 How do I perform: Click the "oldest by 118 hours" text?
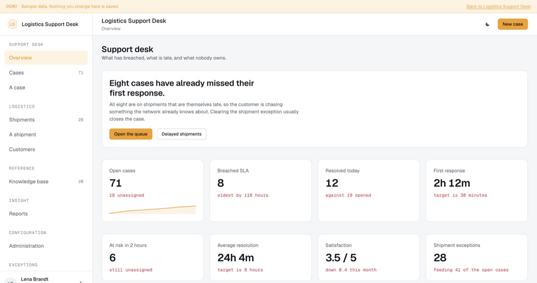(243, 195)
